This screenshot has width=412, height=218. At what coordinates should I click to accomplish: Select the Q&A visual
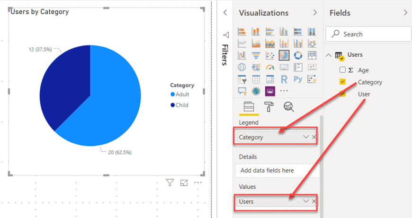point(242,91)
